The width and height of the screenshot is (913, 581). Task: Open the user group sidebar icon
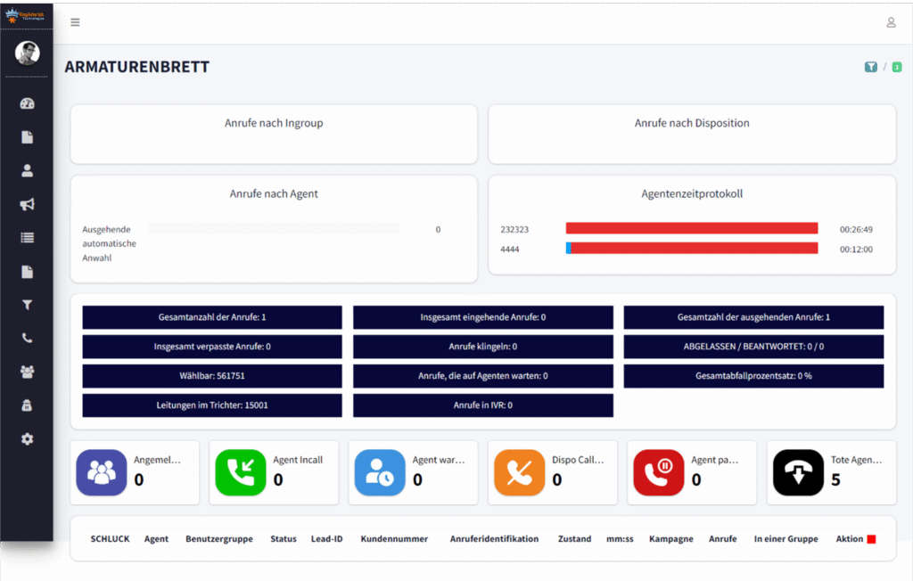click(x=27, y=372)
